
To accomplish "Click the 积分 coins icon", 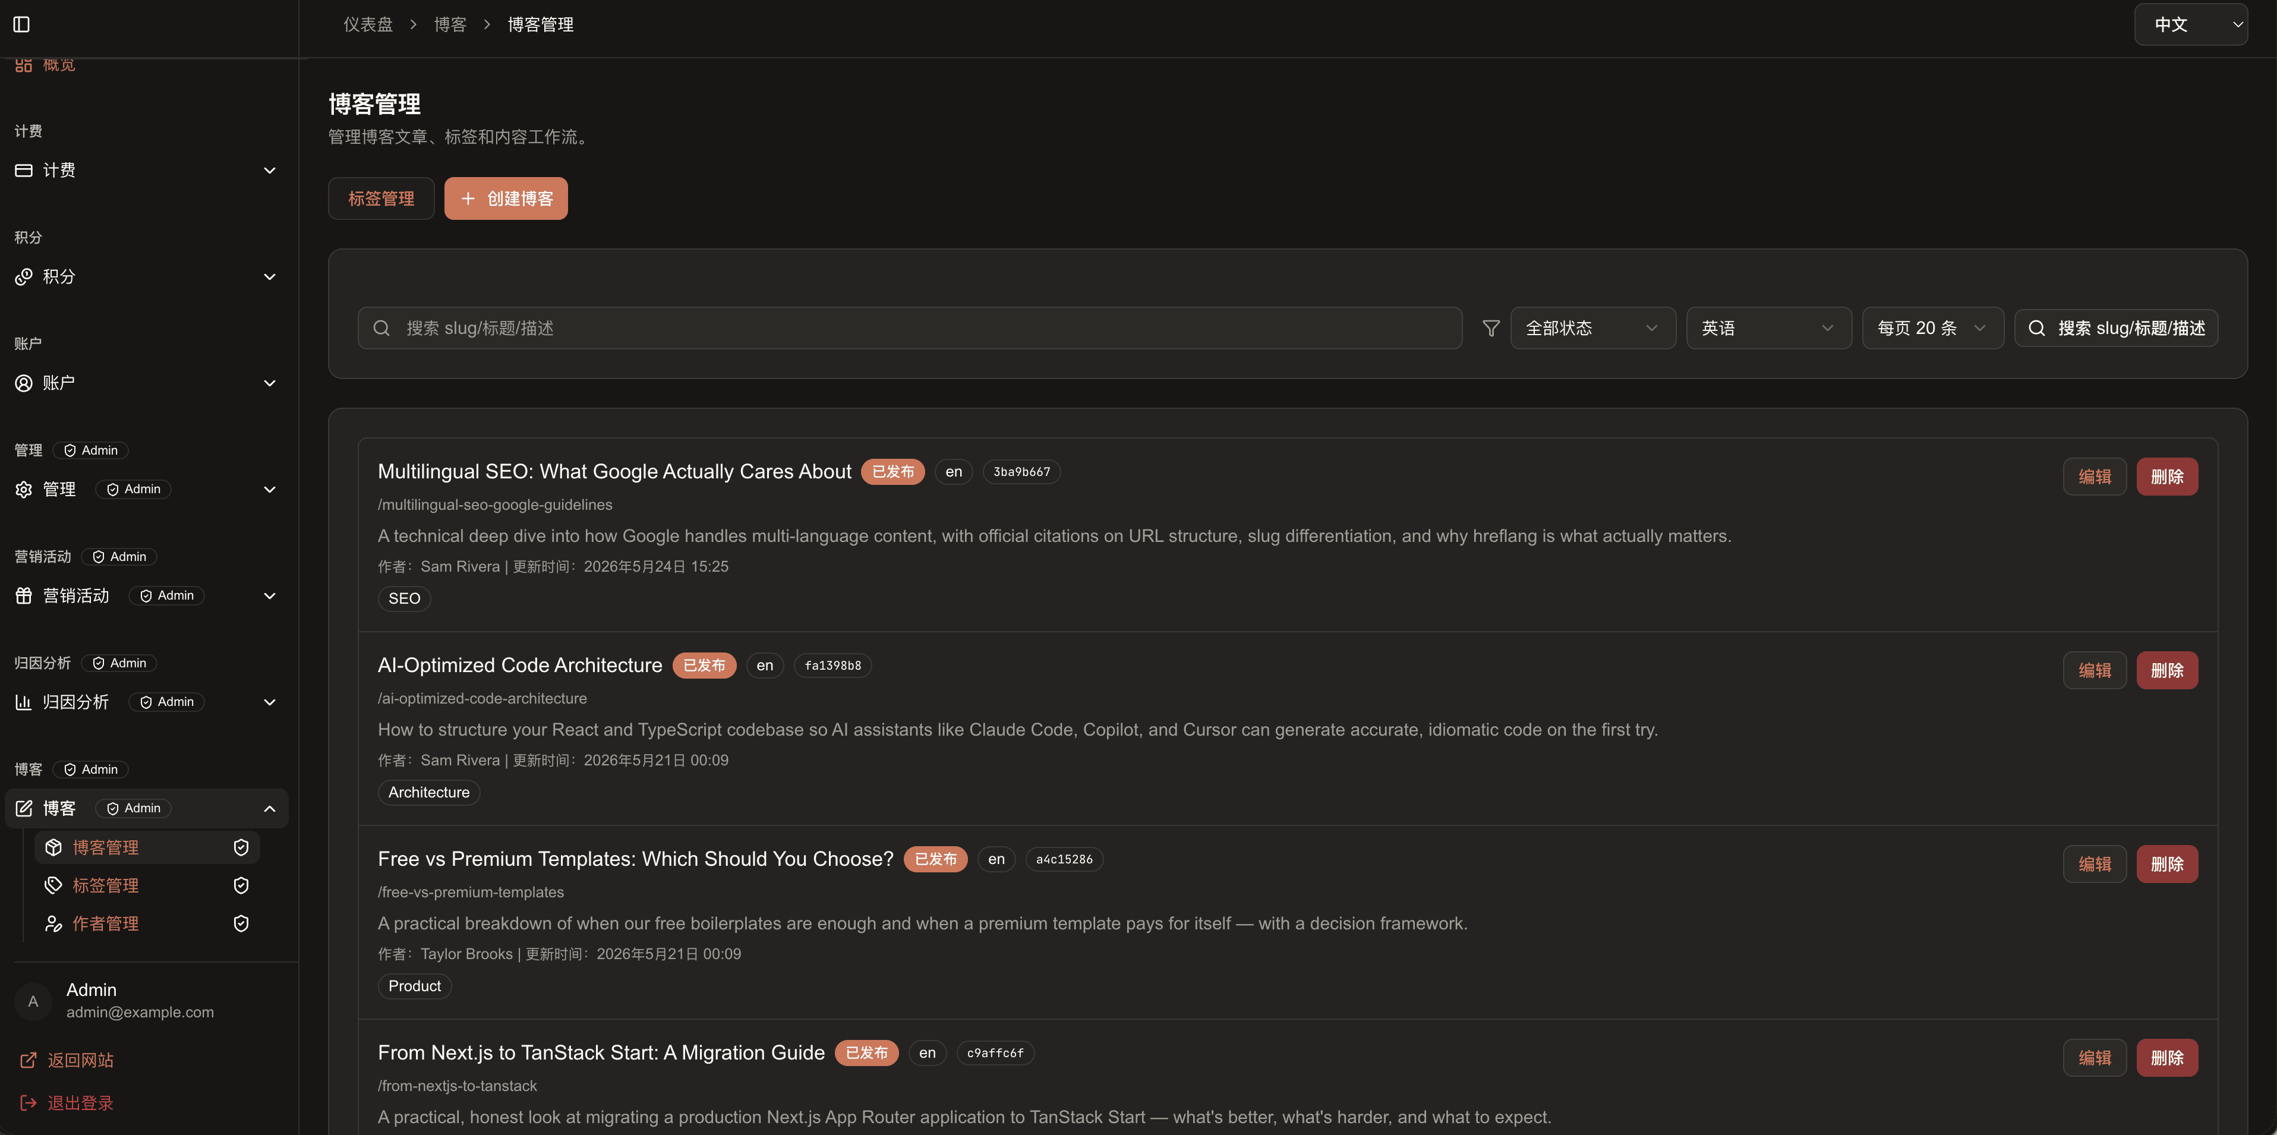I will coord(24,277).
